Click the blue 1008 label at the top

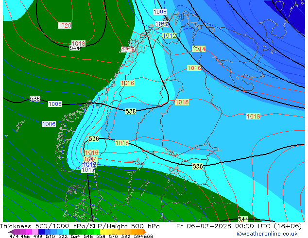(x=160, y=12)
